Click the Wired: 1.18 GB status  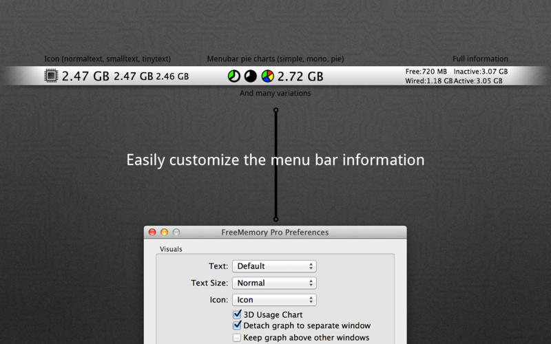click(428, 81)
